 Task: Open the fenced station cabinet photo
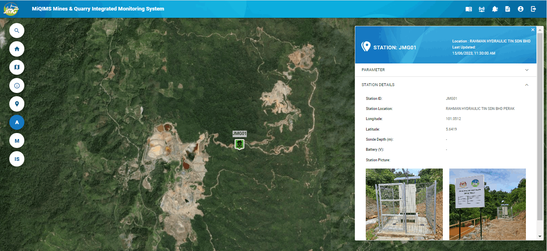(404, 204)
